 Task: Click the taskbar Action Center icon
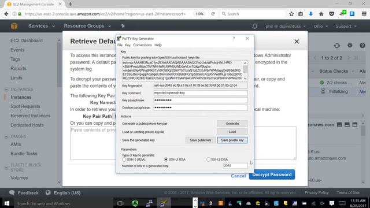332,203
